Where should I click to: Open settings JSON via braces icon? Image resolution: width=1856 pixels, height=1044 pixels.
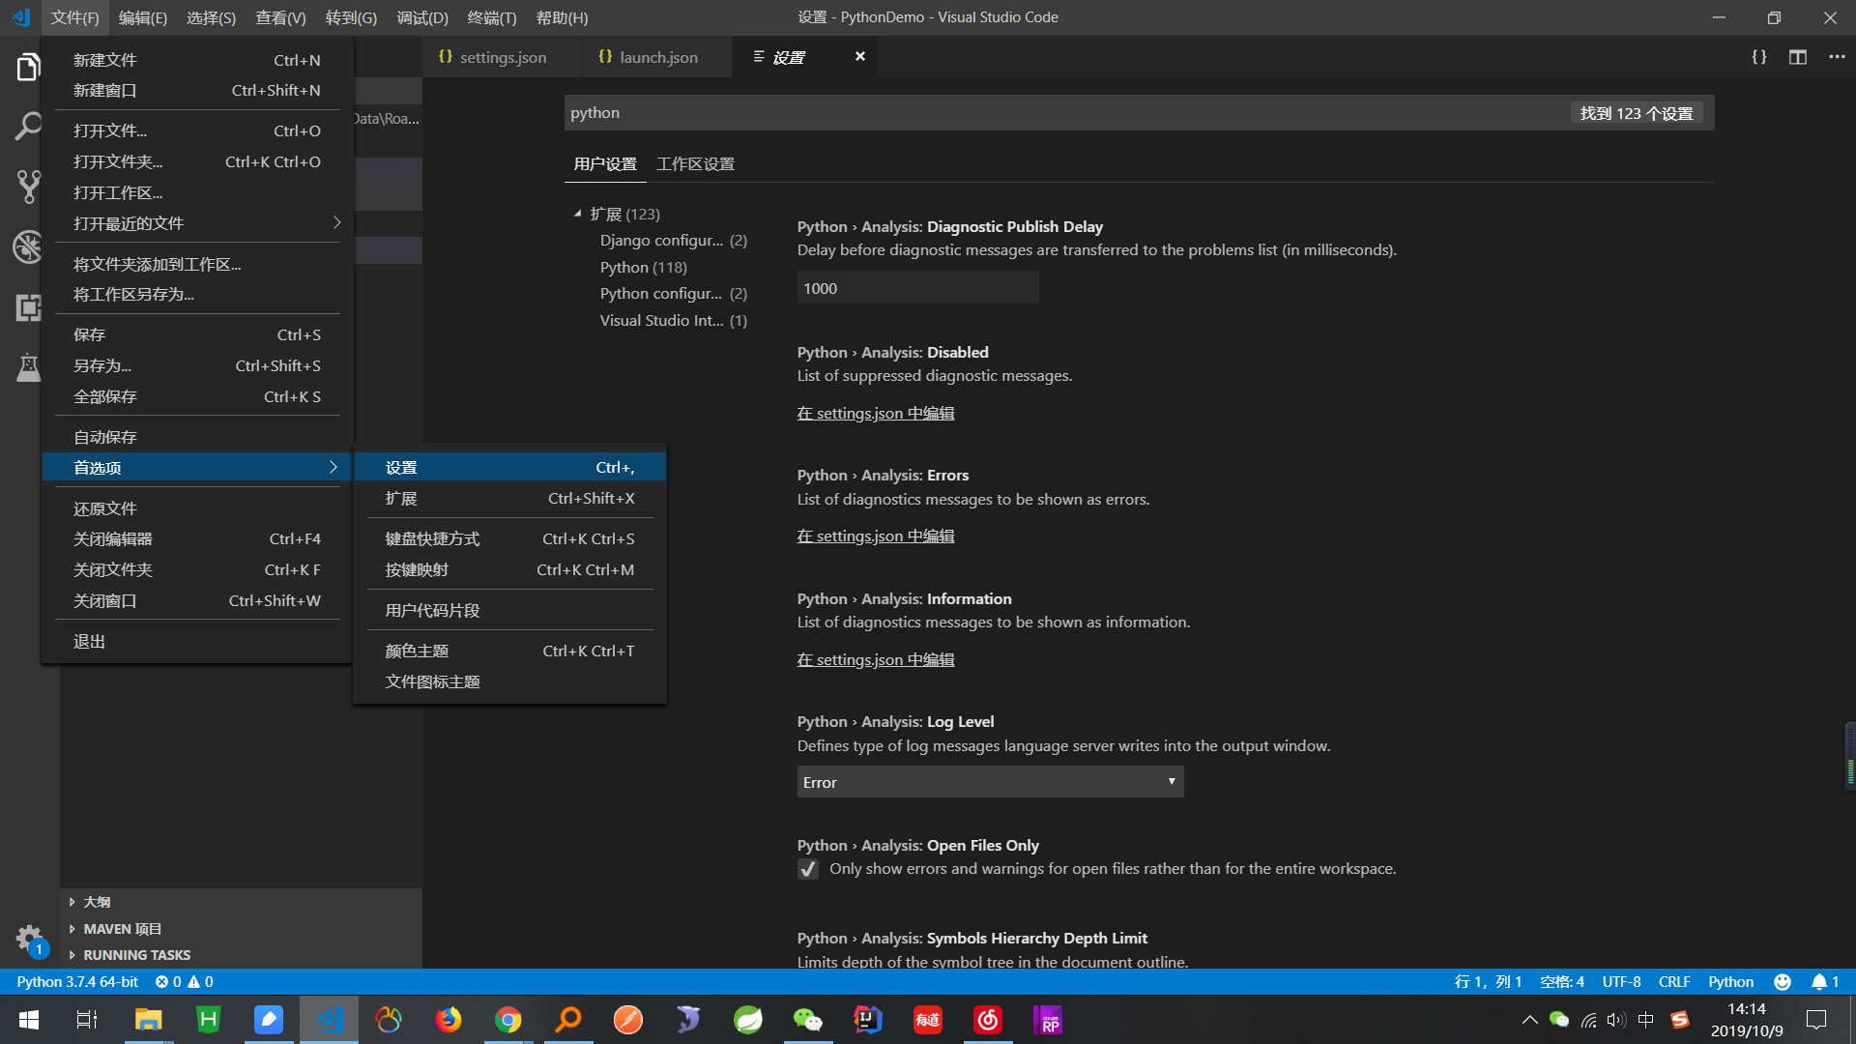1759,57
